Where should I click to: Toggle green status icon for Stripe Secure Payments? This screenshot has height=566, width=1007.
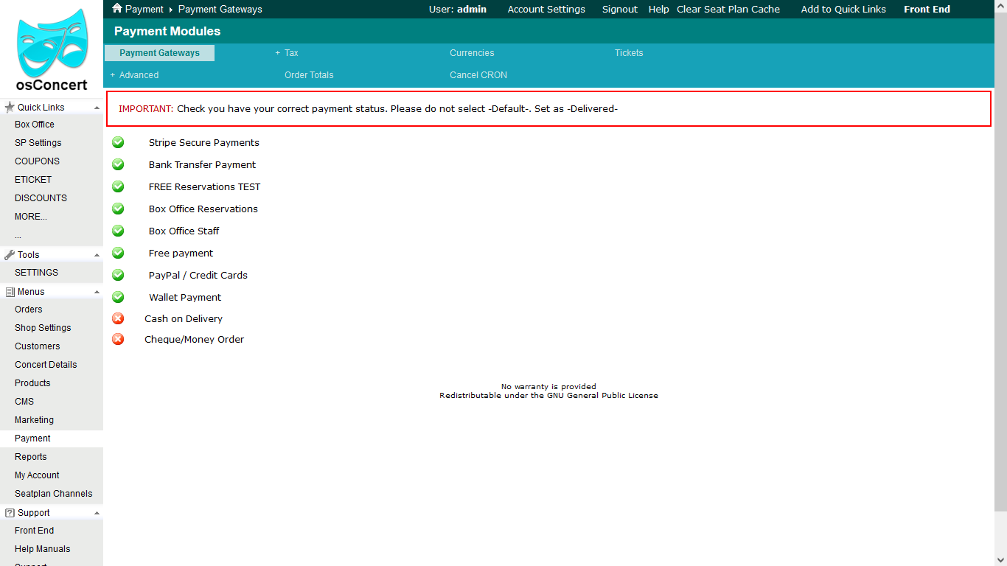[118, 142]
